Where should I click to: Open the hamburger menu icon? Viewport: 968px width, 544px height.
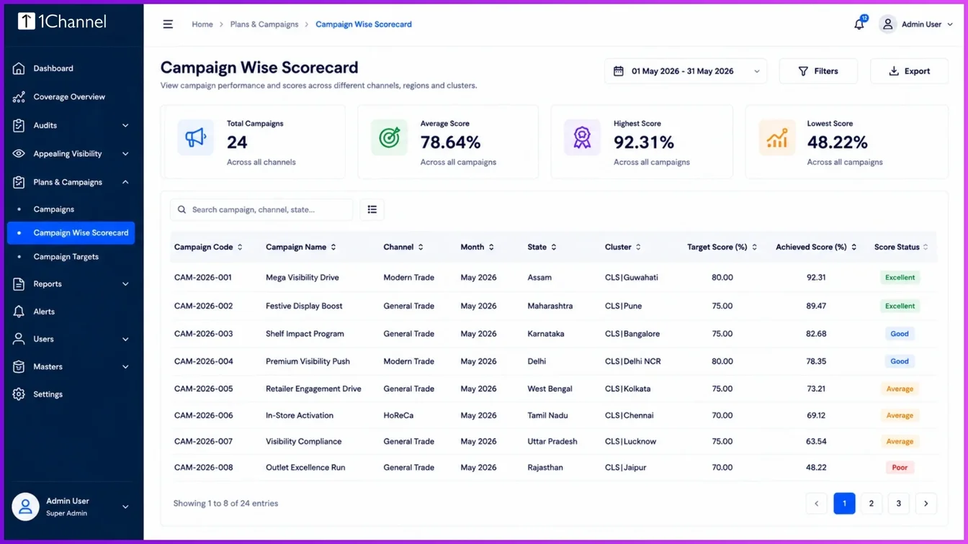tap(168, 24)
